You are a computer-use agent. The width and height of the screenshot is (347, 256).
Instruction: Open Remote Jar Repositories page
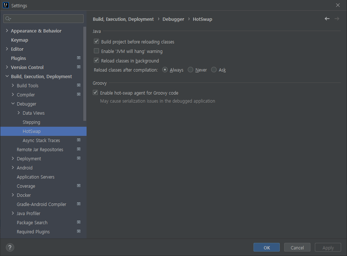click(40, 150)
